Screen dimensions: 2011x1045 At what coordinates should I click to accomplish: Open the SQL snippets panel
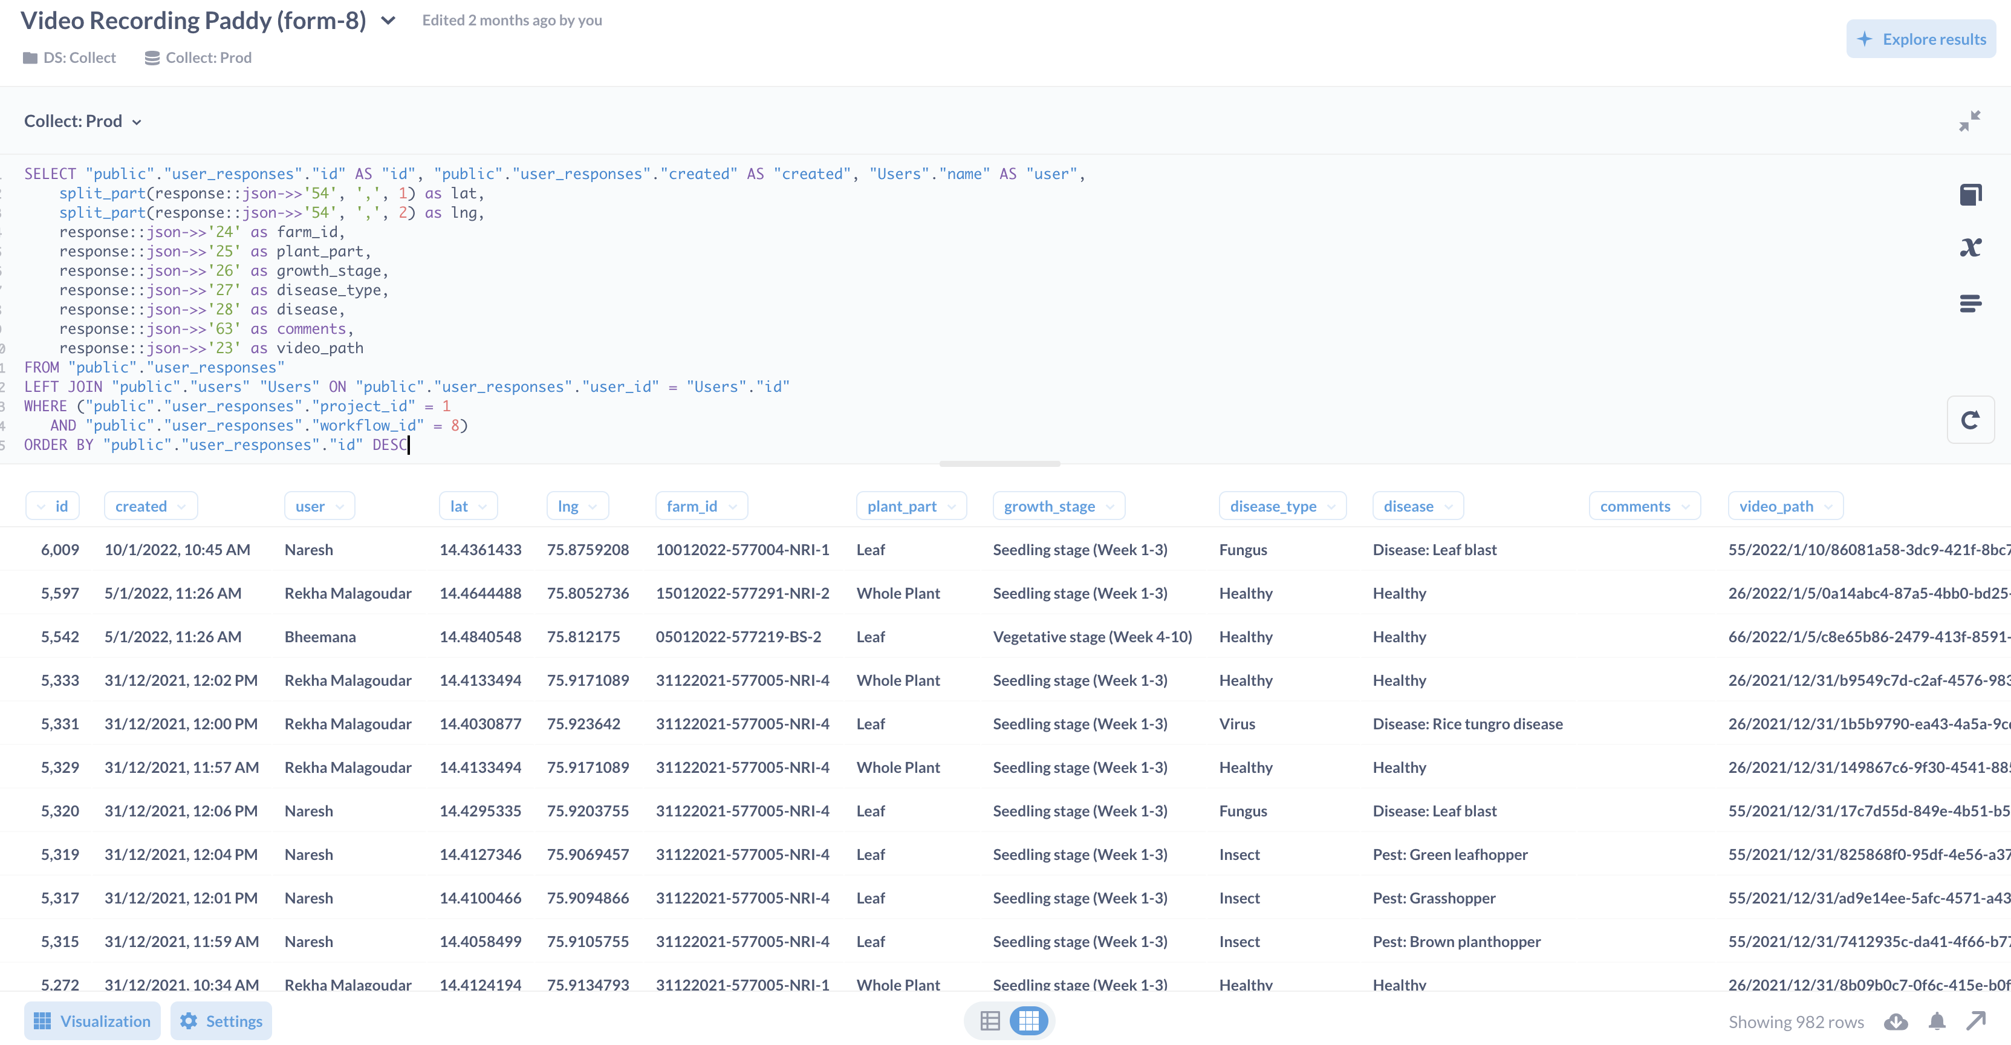pos(1971,303)
